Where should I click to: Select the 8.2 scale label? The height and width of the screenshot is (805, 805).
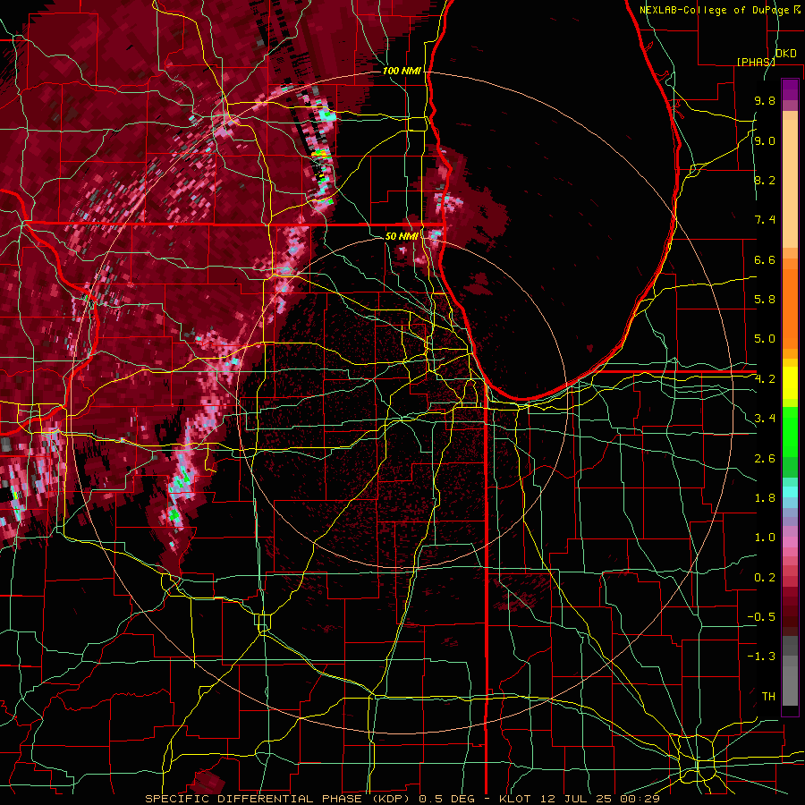point(765,180)
